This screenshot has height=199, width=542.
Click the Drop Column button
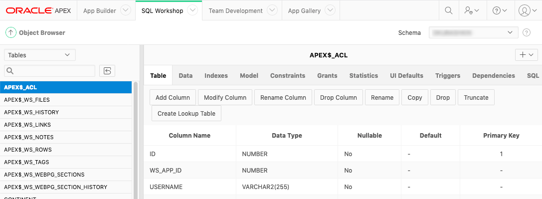pos(339,97)
